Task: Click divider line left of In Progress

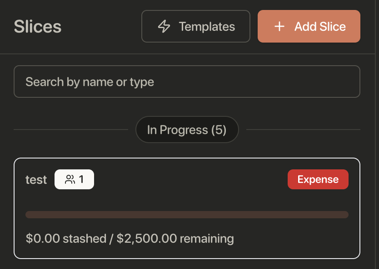Action: click(x=71, y=130)
